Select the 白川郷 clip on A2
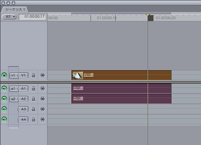Image resolution: width=201 pixels, height=145 pixels. point(121,99)
